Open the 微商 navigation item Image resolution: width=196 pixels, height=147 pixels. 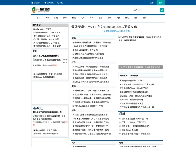click(145, 18)
